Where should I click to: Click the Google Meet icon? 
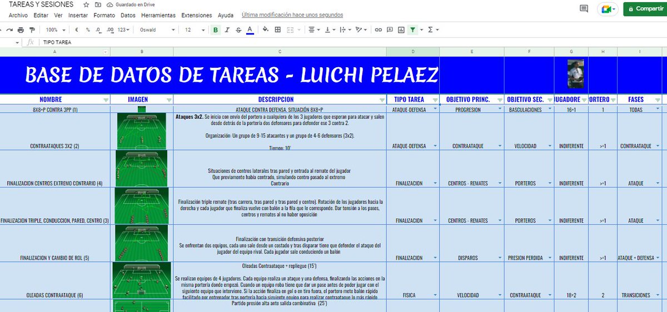click(607, 8)
